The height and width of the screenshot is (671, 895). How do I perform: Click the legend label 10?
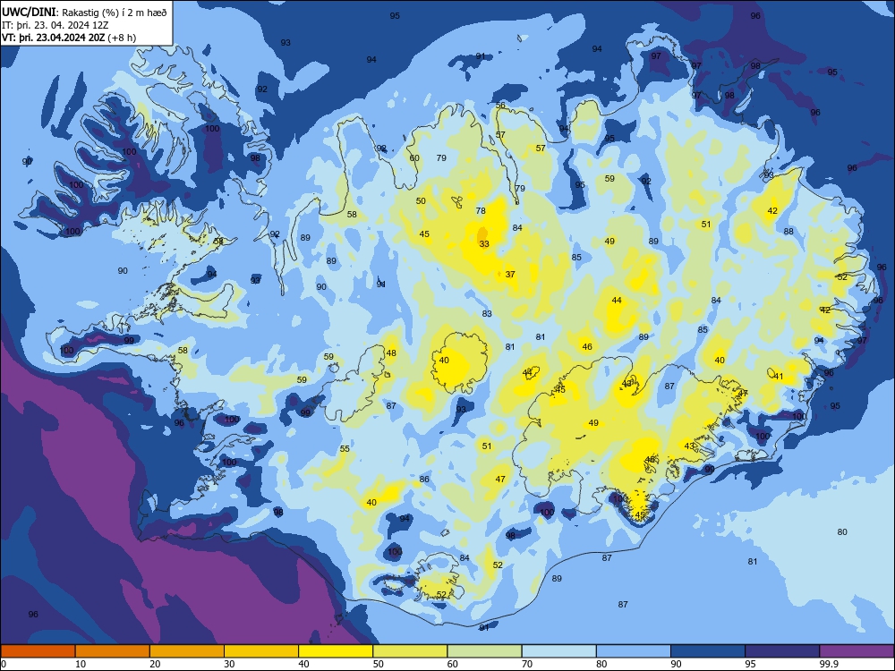[81, 664]
